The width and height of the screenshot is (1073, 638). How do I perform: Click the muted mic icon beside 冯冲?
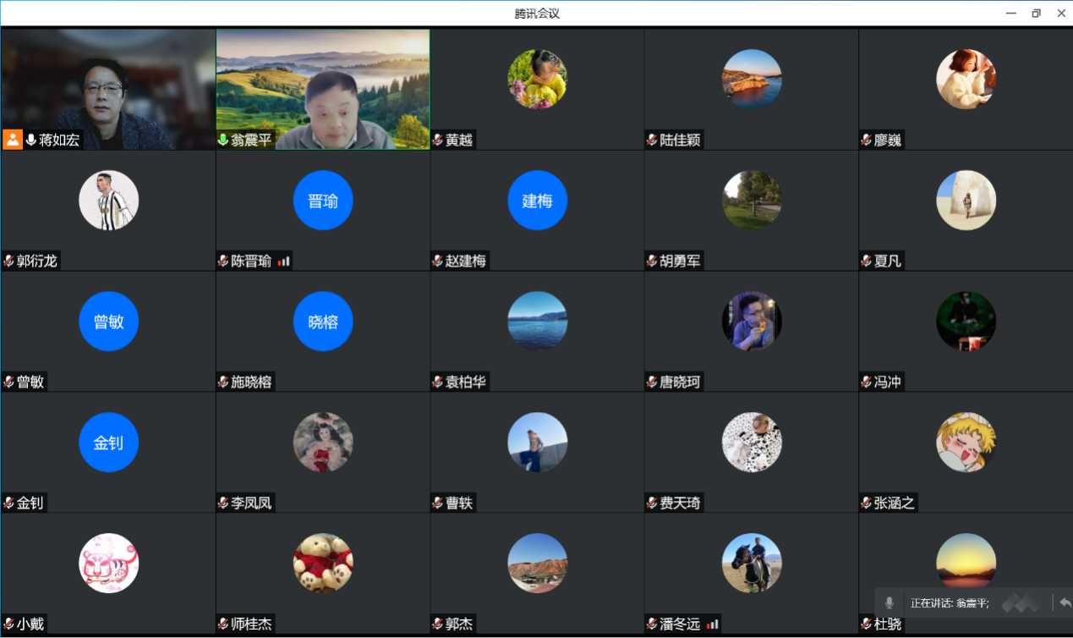coord(868,382)
